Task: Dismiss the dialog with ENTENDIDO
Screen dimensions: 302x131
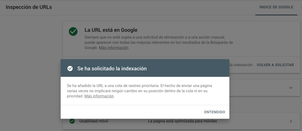Action: pyautogui.click(x=215, y=112)
